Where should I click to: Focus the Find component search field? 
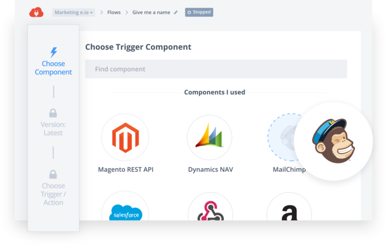point(216,69)
